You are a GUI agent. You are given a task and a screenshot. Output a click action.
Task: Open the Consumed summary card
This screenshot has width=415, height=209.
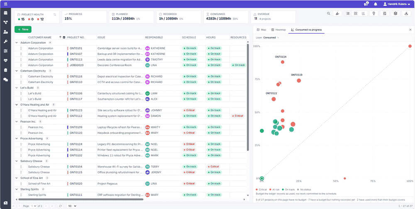(x=226, y=17)
